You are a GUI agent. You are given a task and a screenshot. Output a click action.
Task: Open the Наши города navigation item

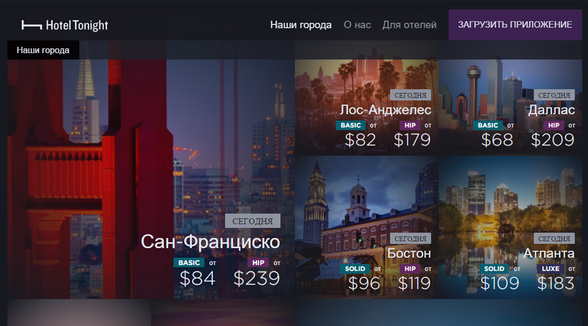pos(301,25)
